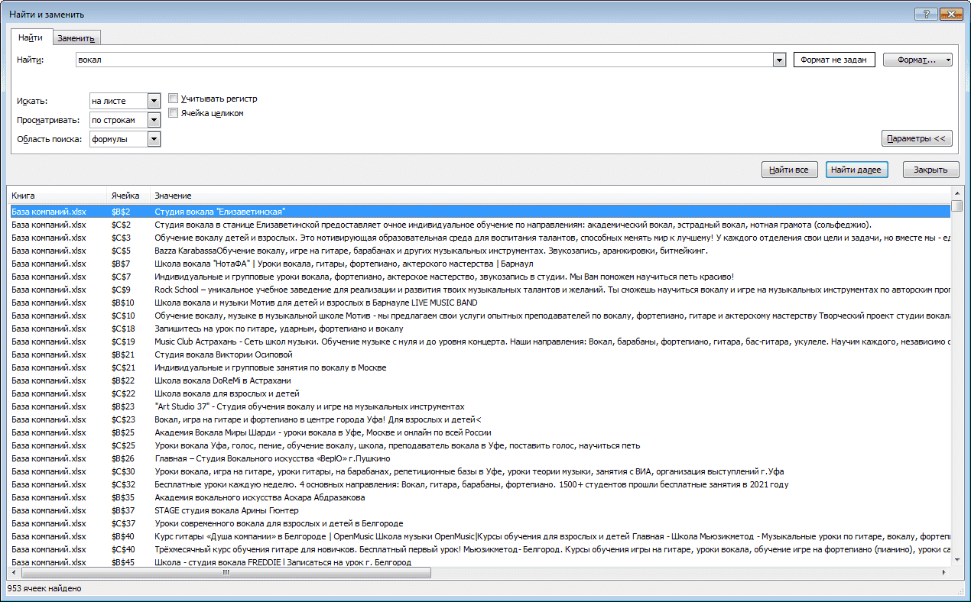Click the Формат не задан preview box
Viewport: 971px width, 602px height.
point(834,60)
